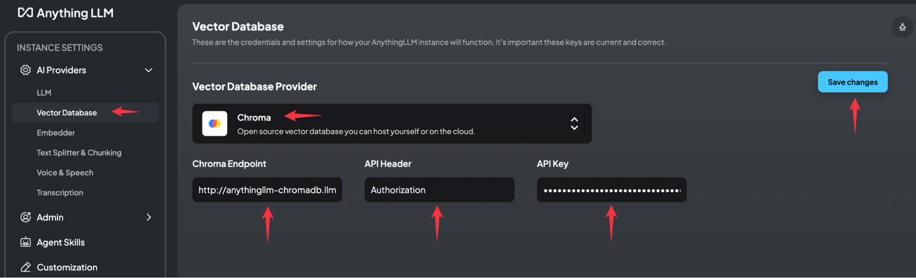Click the Chroma logo icon
Screen dimensions: 916x278
(x=215, y=124)
